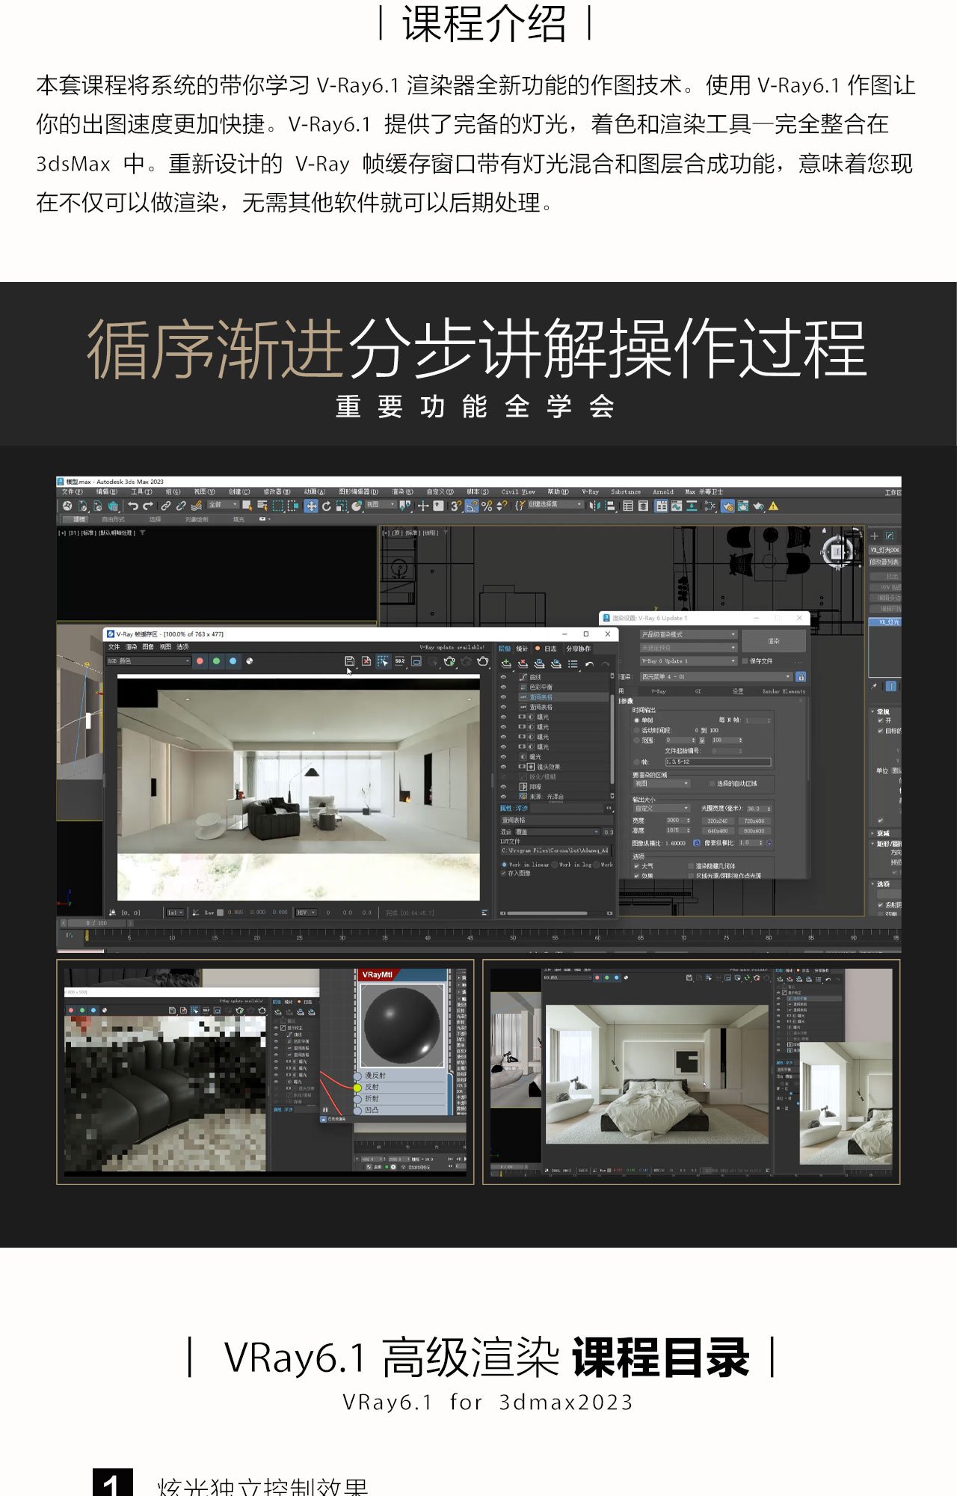Switch to the 统计 tab in V-Ray frame buffer
Screen dimensions: 957x1496
tap(522, 649)
